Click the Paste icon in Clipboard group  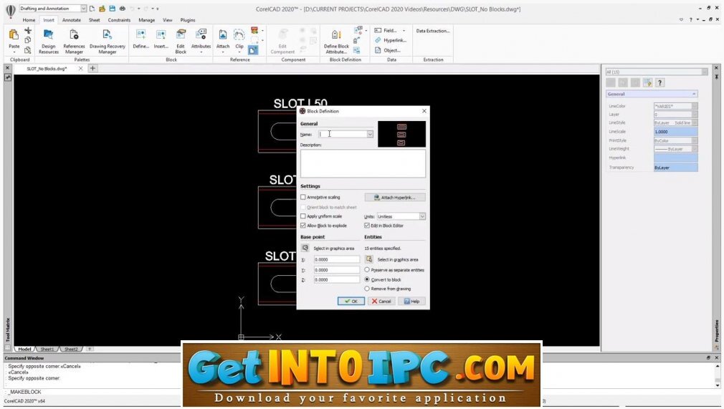[x=14, y=35]
